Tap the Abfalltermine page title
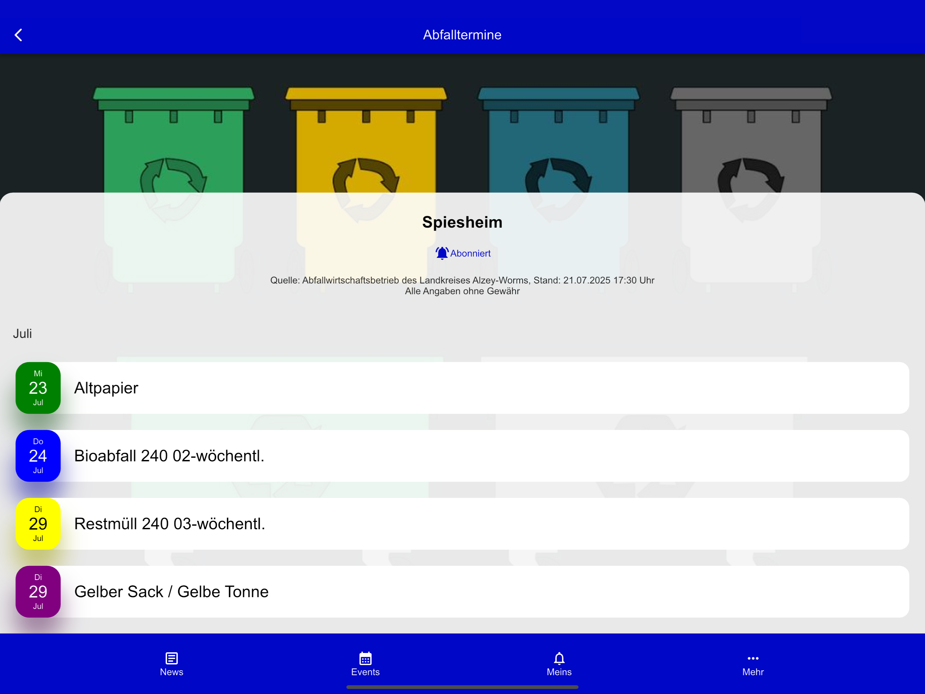Screen dimensions: 925x694 (462, 35)
